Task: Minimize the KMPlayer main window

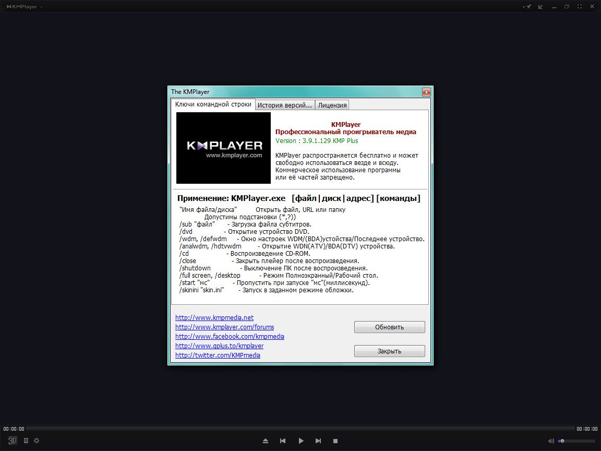Action: point(554,7)
